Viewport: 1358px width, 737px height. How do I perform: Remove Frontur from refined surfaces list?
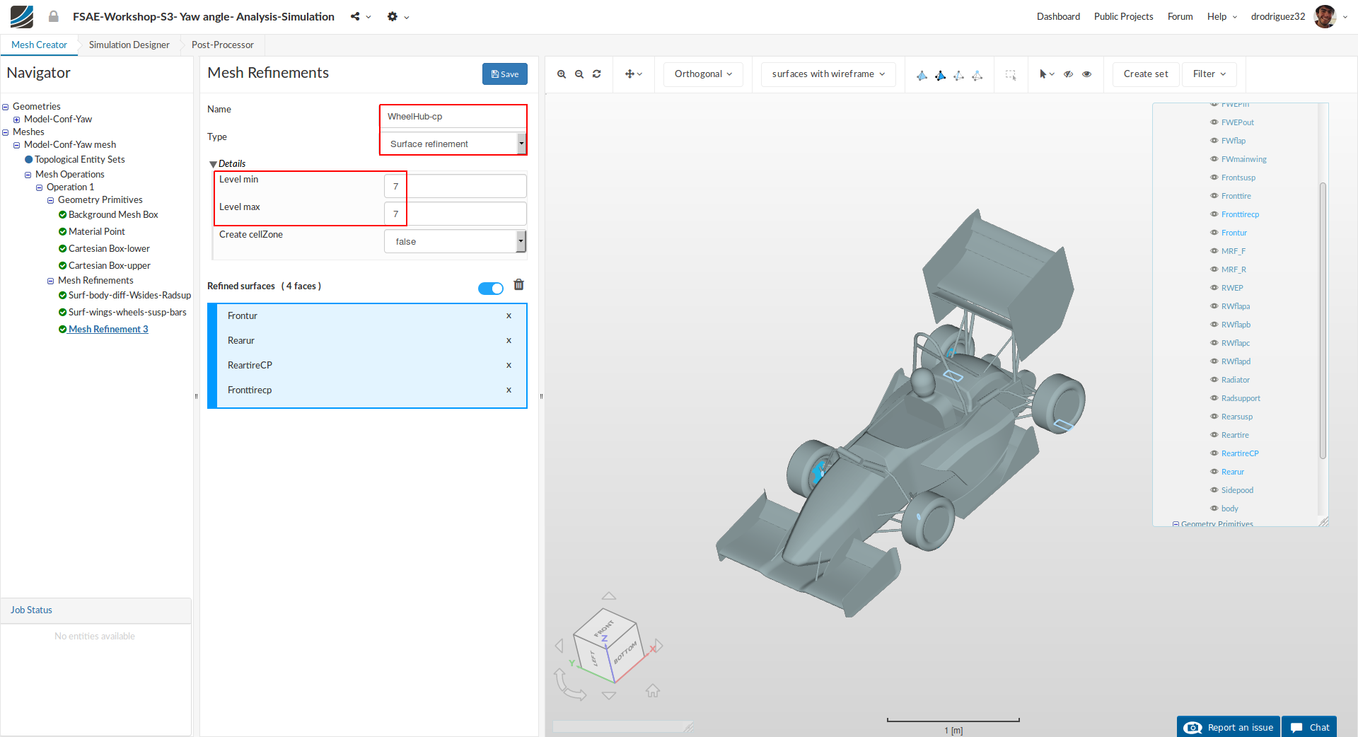[x=509, y=316]
